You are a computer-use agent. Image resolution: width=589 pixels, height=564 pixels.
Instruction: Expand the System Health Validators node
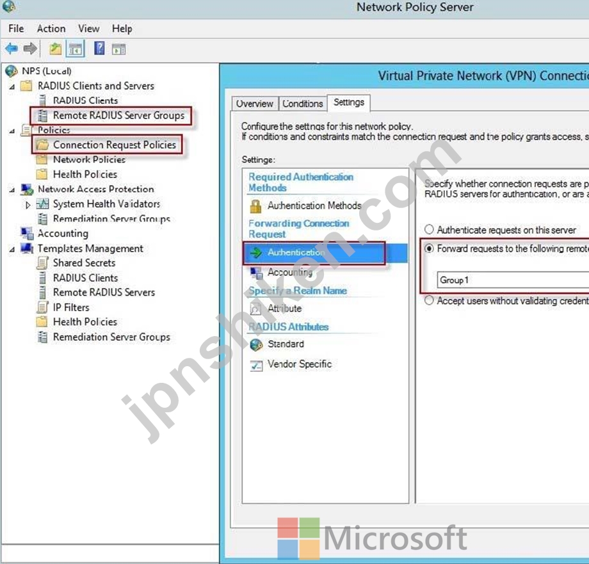[x=28, y=205]
